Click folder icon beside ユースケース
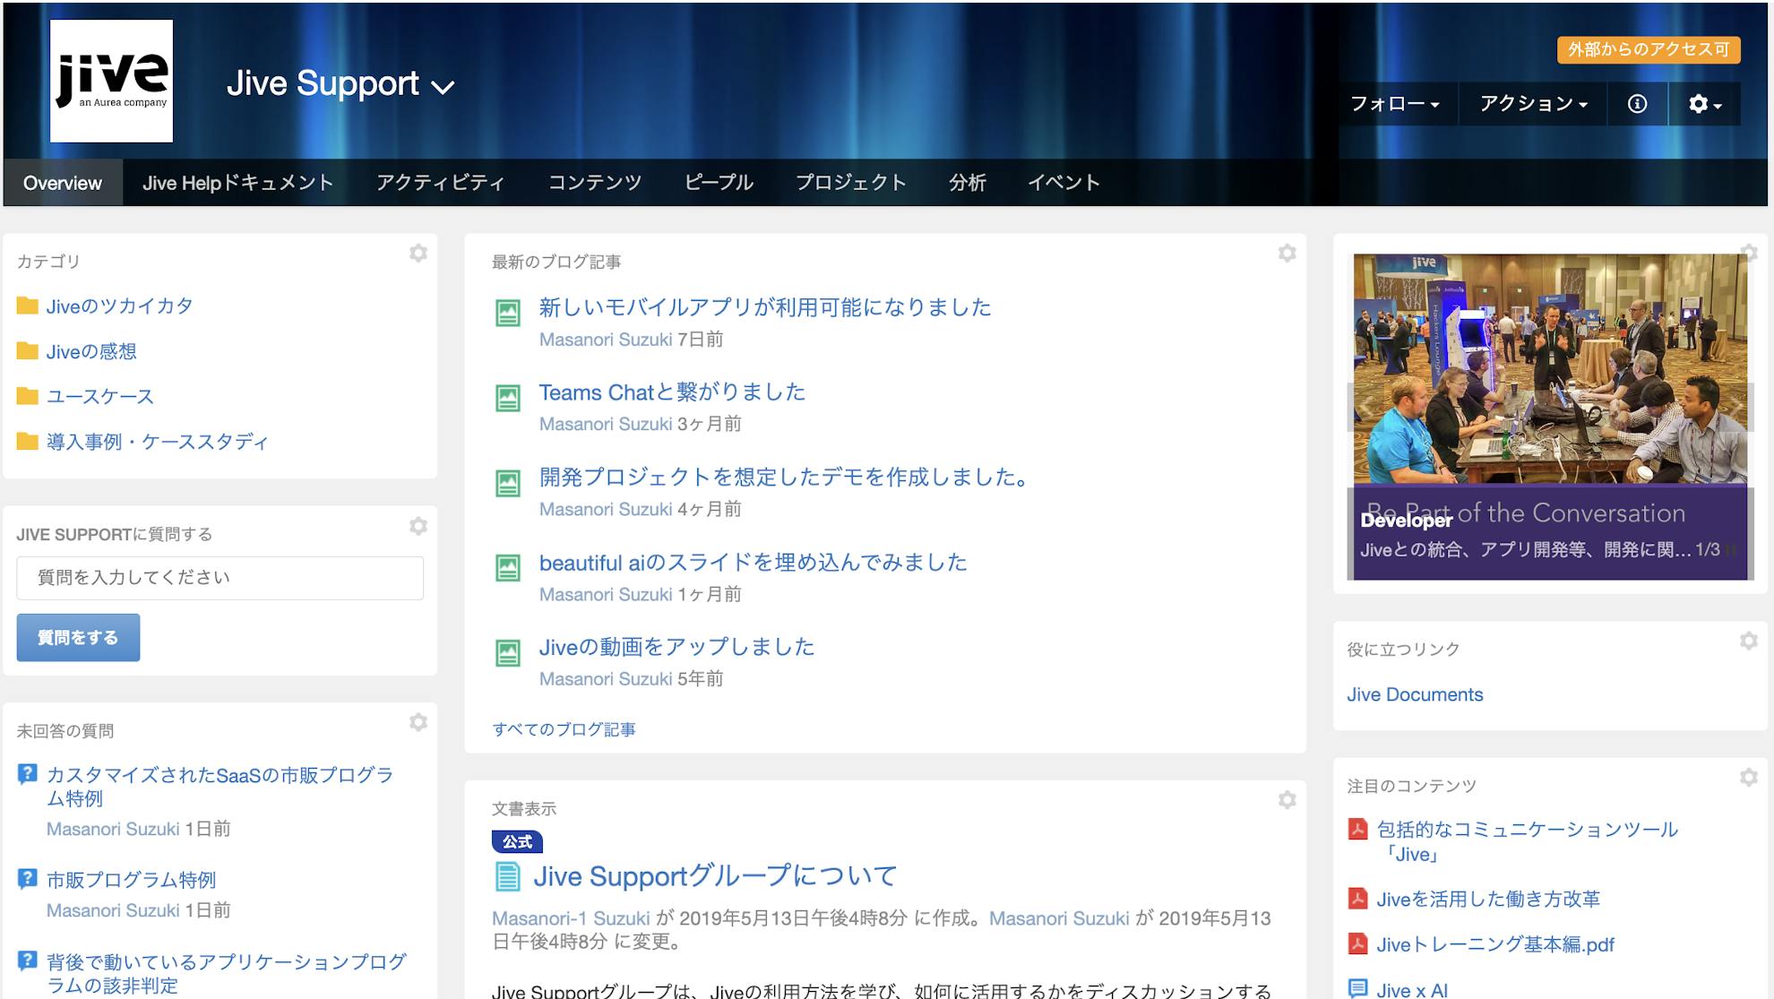The width and height of the screenshot is (1774, 999). click(28, 396)
